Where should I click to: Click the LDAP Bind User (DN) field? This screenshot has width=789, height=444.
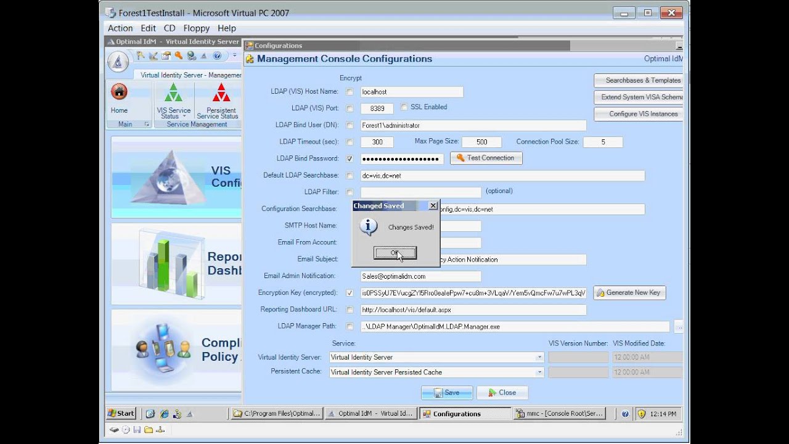(473, 125)
